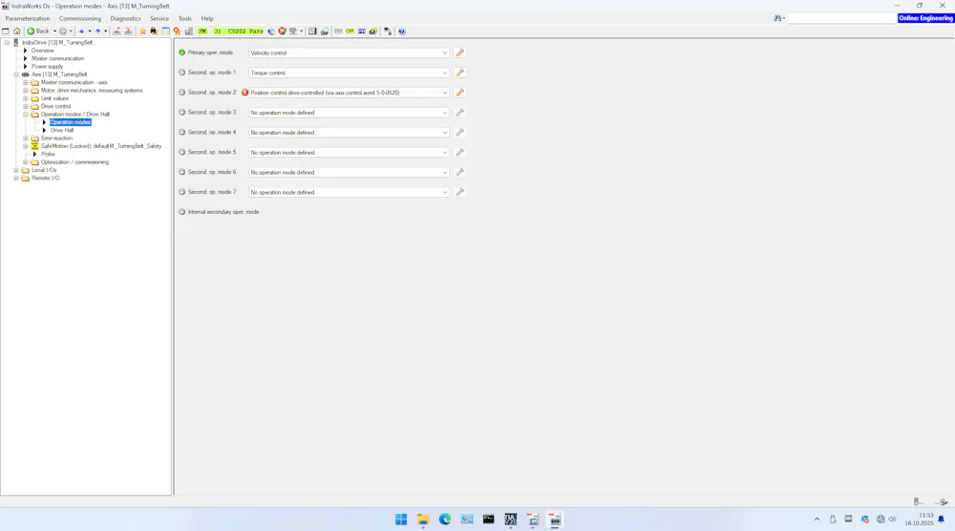Expand Remote I/O folder in tree
The height and width of the screenshot is (531, 955).
tap(16, 178)
